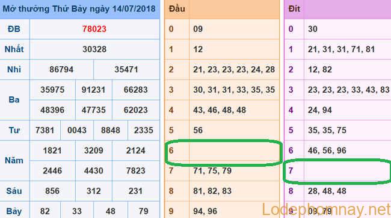Select the Tư row label
Viewport: 391px width, 218px height.
tap(14, 130)
